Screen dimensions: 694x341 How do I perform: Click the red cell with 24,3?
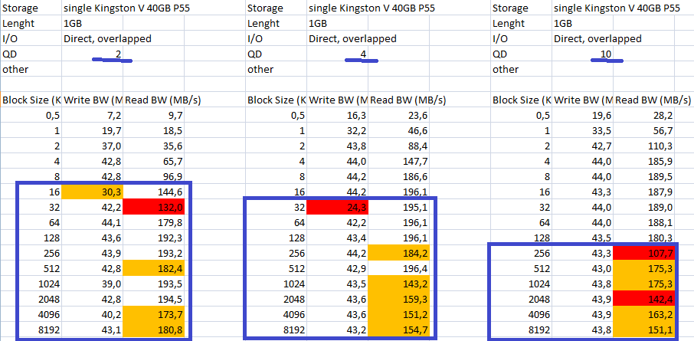pos(337,208)
